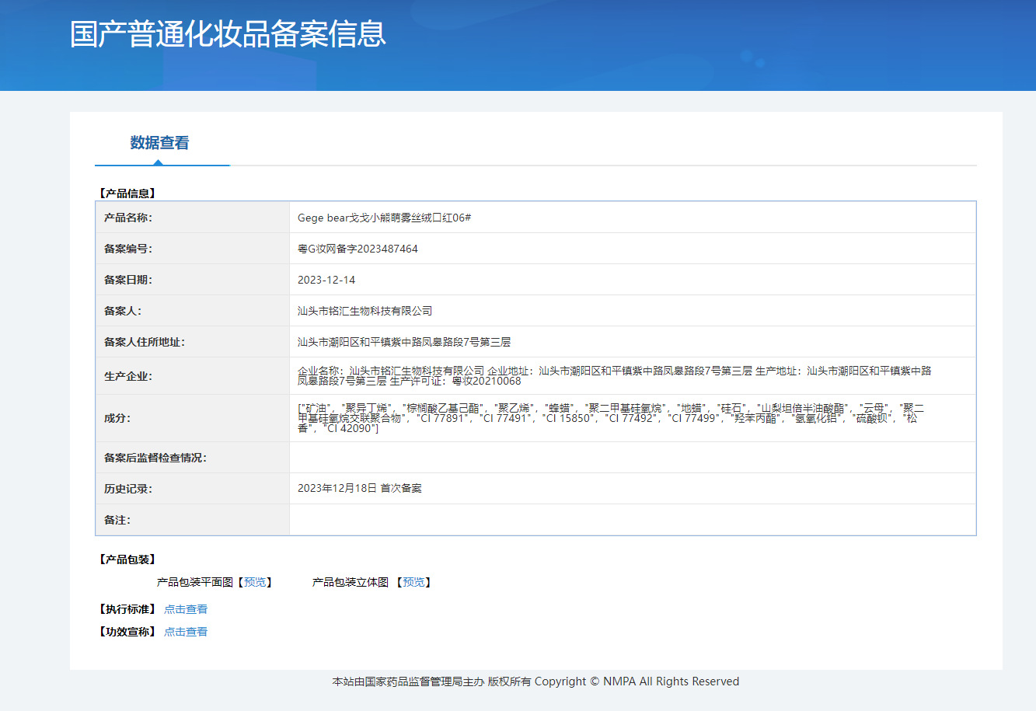Select filing number 粤G妆网备字2023487464
The height and width of the screenshot is (711, 1036).
(358, 249)
